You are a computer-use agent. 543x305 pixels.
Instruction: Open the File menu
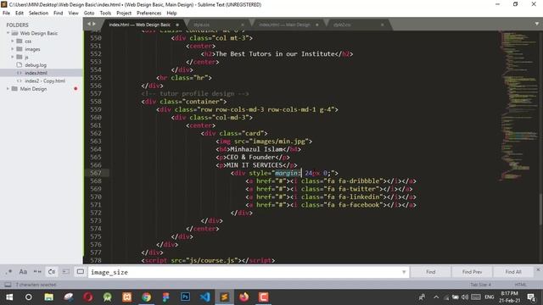[x=6, y=14]
